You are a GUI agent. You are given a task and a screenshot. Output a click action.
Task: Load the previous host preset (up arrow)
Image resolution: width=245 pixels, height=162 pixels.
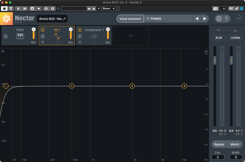pyautogui.click(x=89, y=9)
